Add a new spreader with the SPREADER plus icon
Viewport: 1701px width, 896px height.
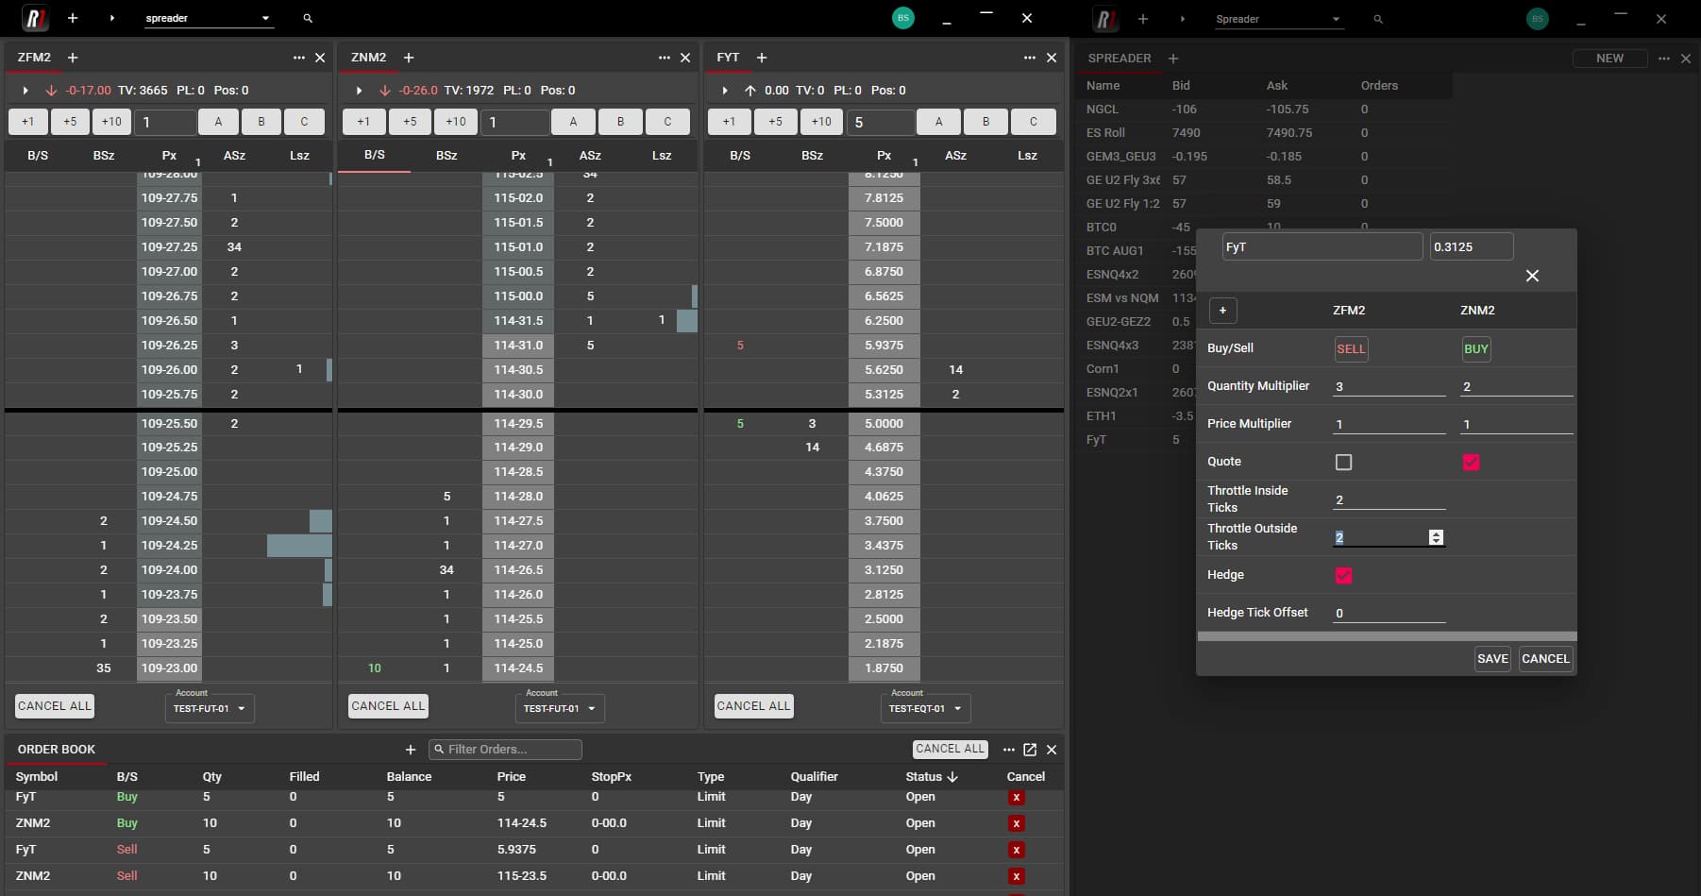pyautogui.click(x=1173, y=59)
